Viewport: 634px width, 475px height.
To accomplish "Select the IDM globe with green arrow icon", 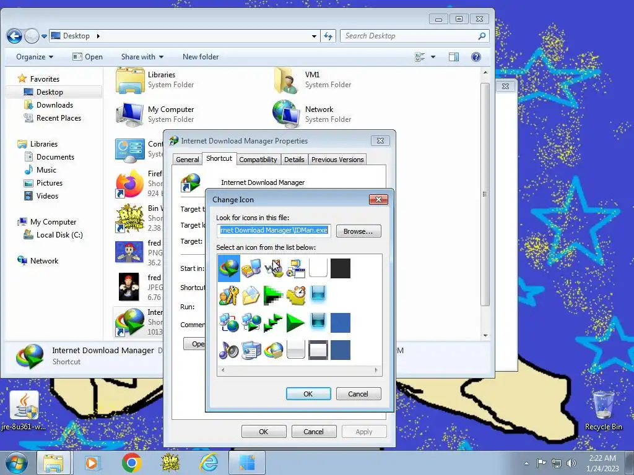I will 229,268.
